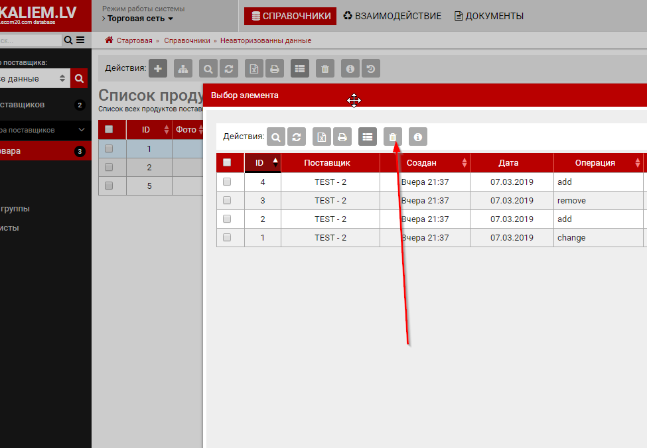647x448 pixels.
Task: Sort the dialog table by the Создан column
Action: coord(421,162)
